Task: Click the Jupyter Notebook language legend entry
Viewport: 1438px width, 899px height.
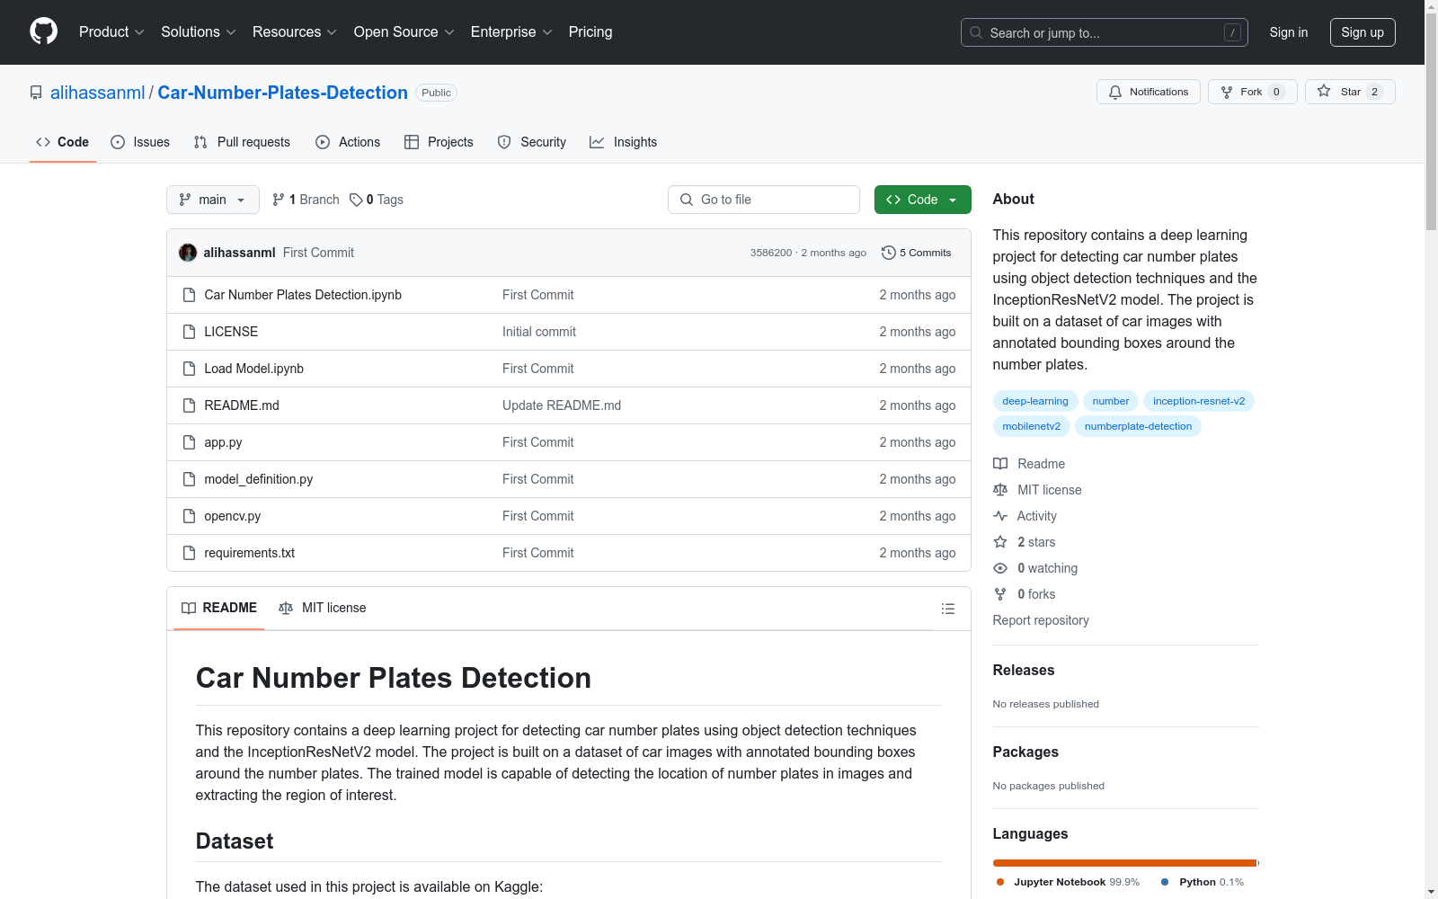Action: coord(1068,882)
